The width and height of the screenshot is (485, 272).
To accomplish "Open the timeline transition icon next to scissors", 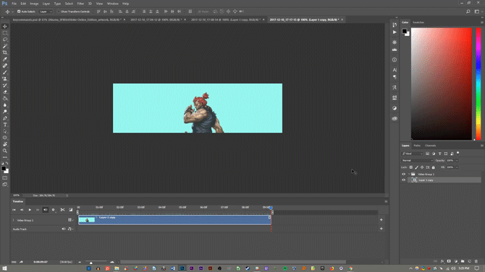I will click(x=70, y=210).
